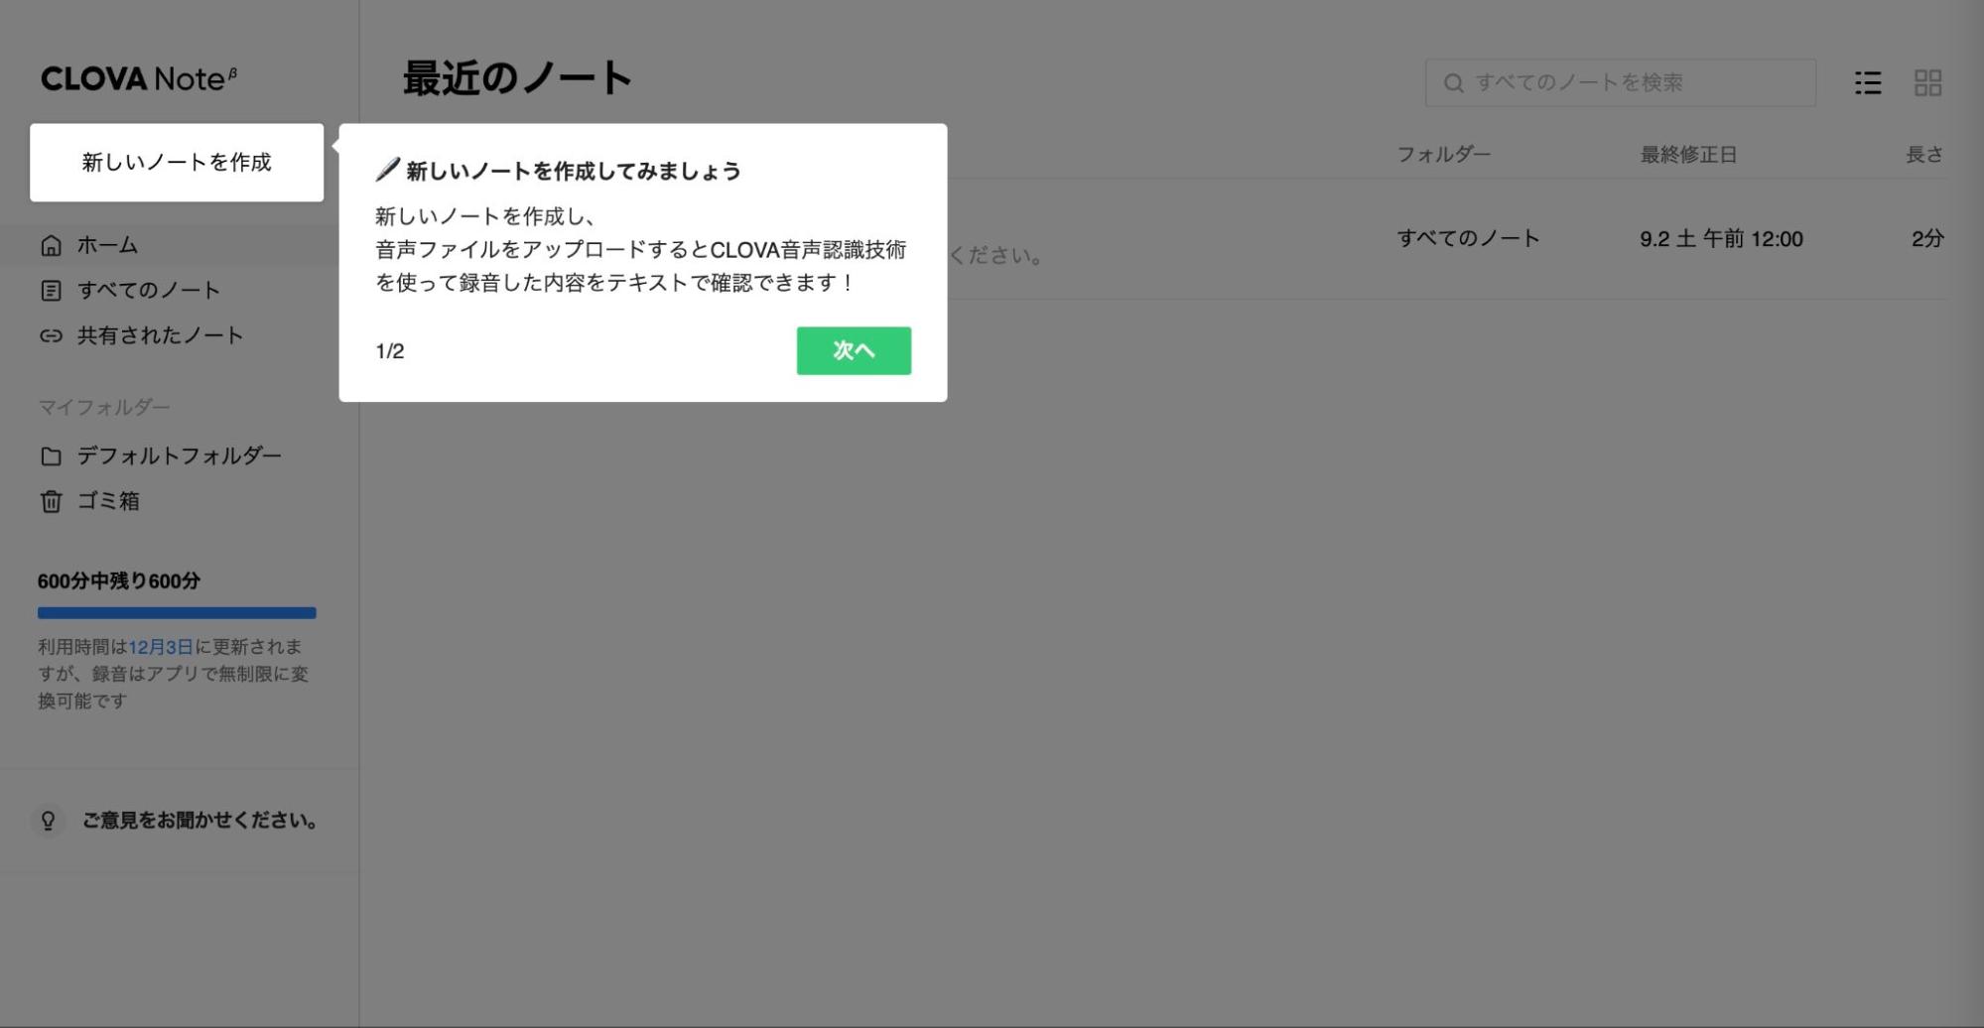Switch to grid view icon

1927,82
